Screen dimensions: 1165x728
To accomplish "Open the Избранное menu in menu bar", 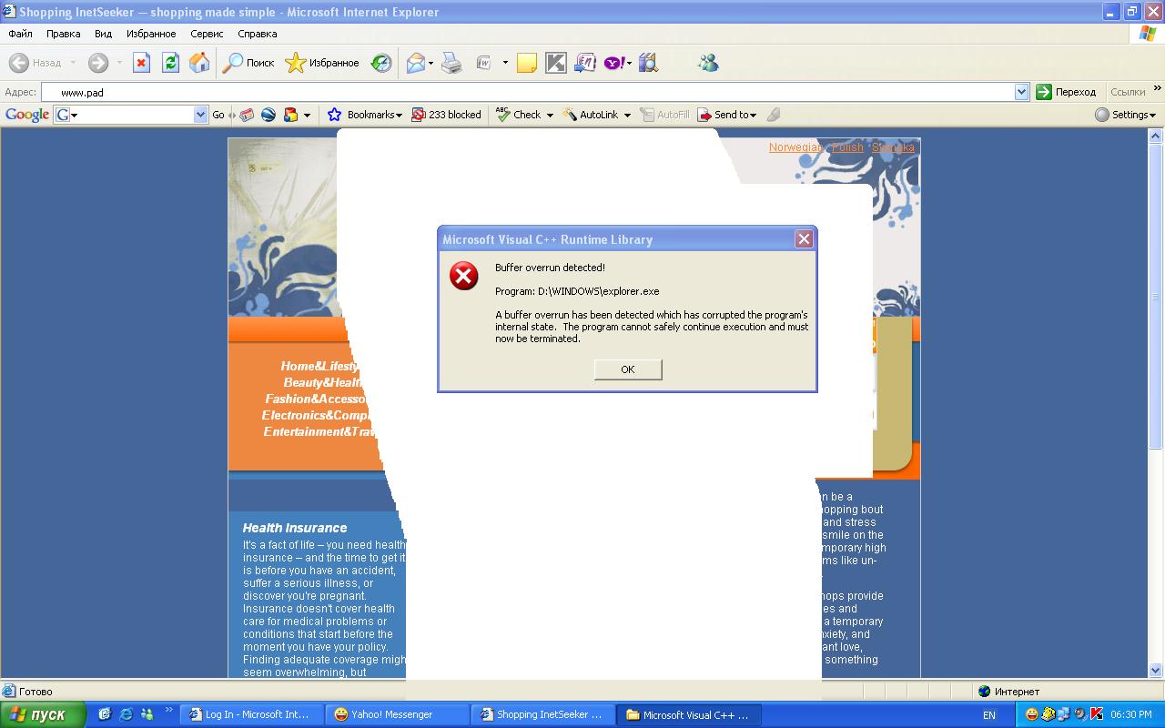I will (151, 34).
